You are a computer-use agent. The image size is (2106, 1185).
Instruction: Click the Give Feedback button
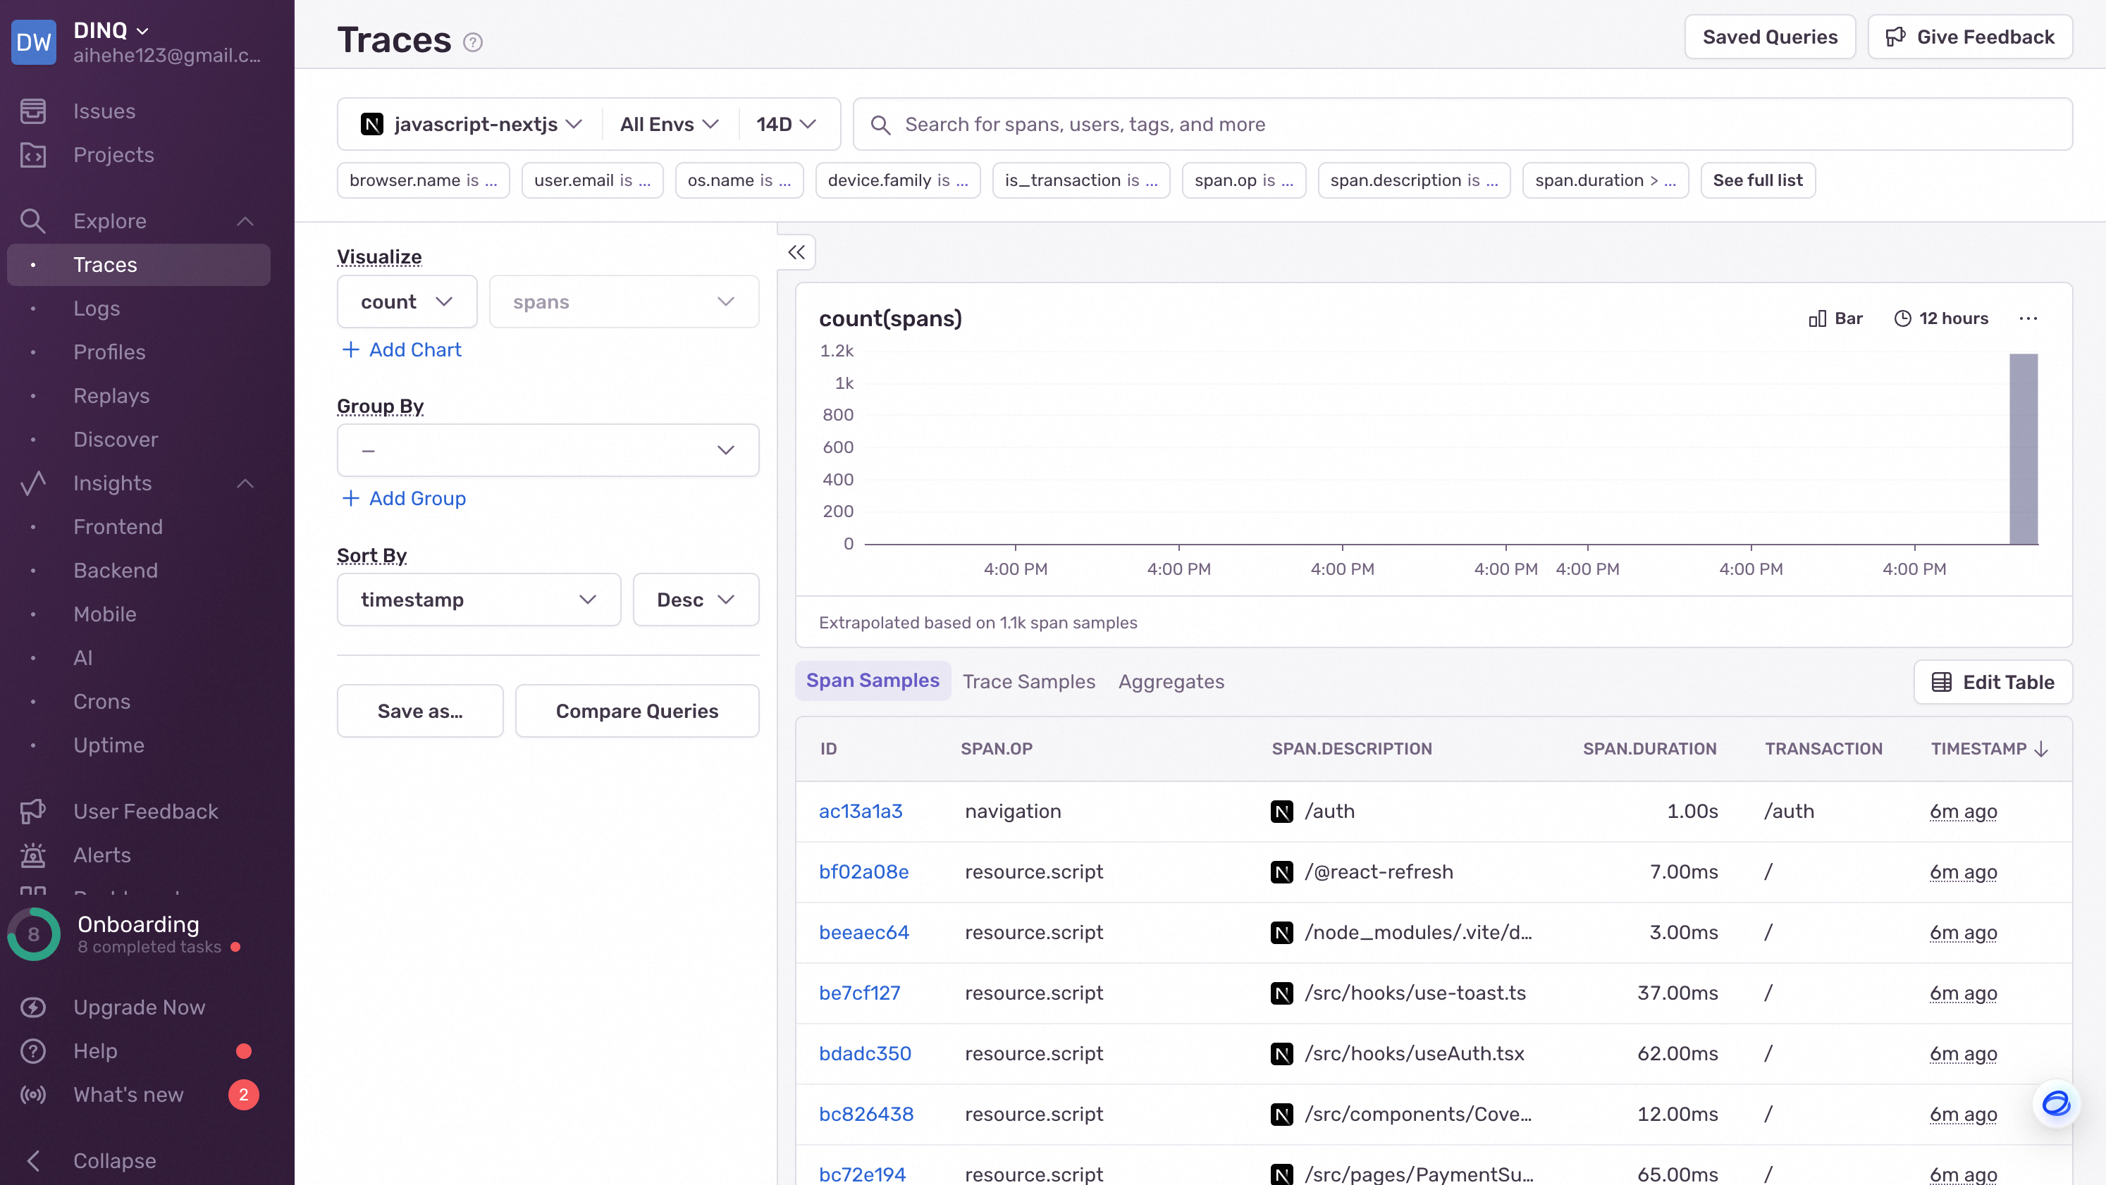point(1969,37)
